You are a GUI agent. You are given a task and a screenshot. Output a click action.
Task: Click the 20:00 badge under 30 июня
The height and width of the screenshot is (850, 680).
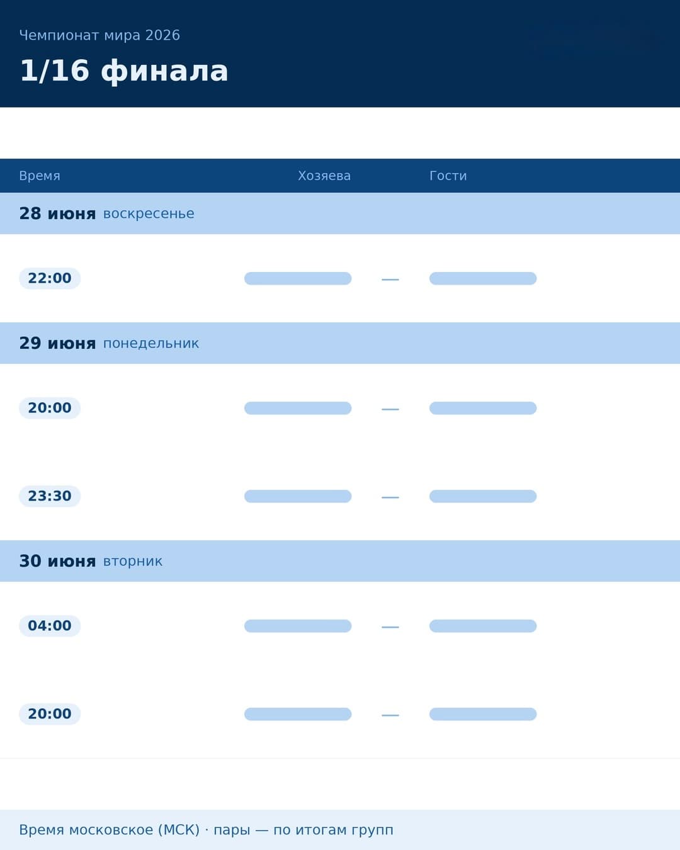tap(50, 714)
